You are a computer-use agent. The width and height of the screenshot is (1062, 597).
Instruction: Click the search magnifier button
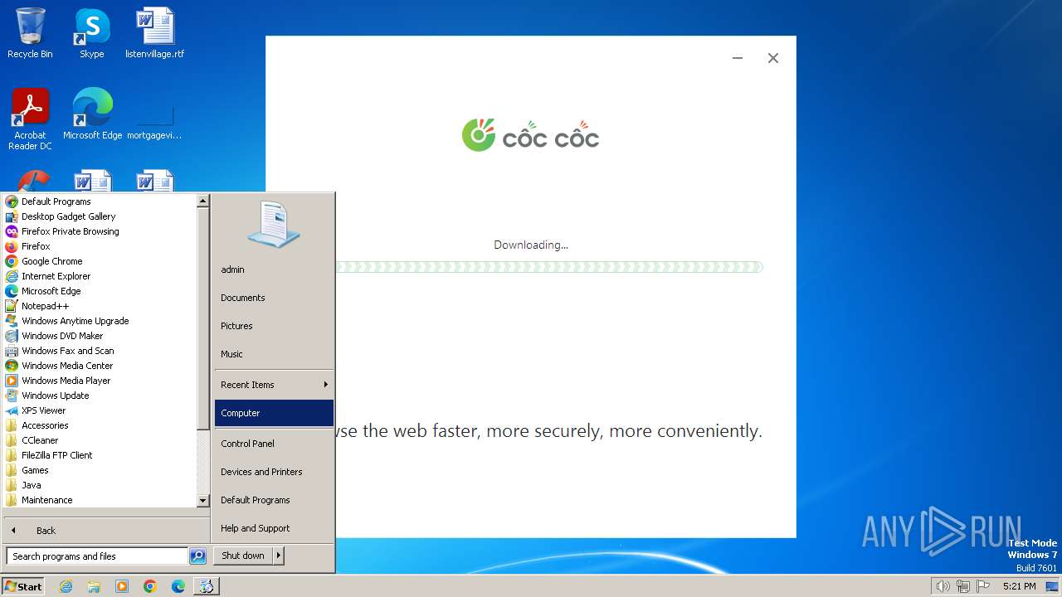point(197,556)
